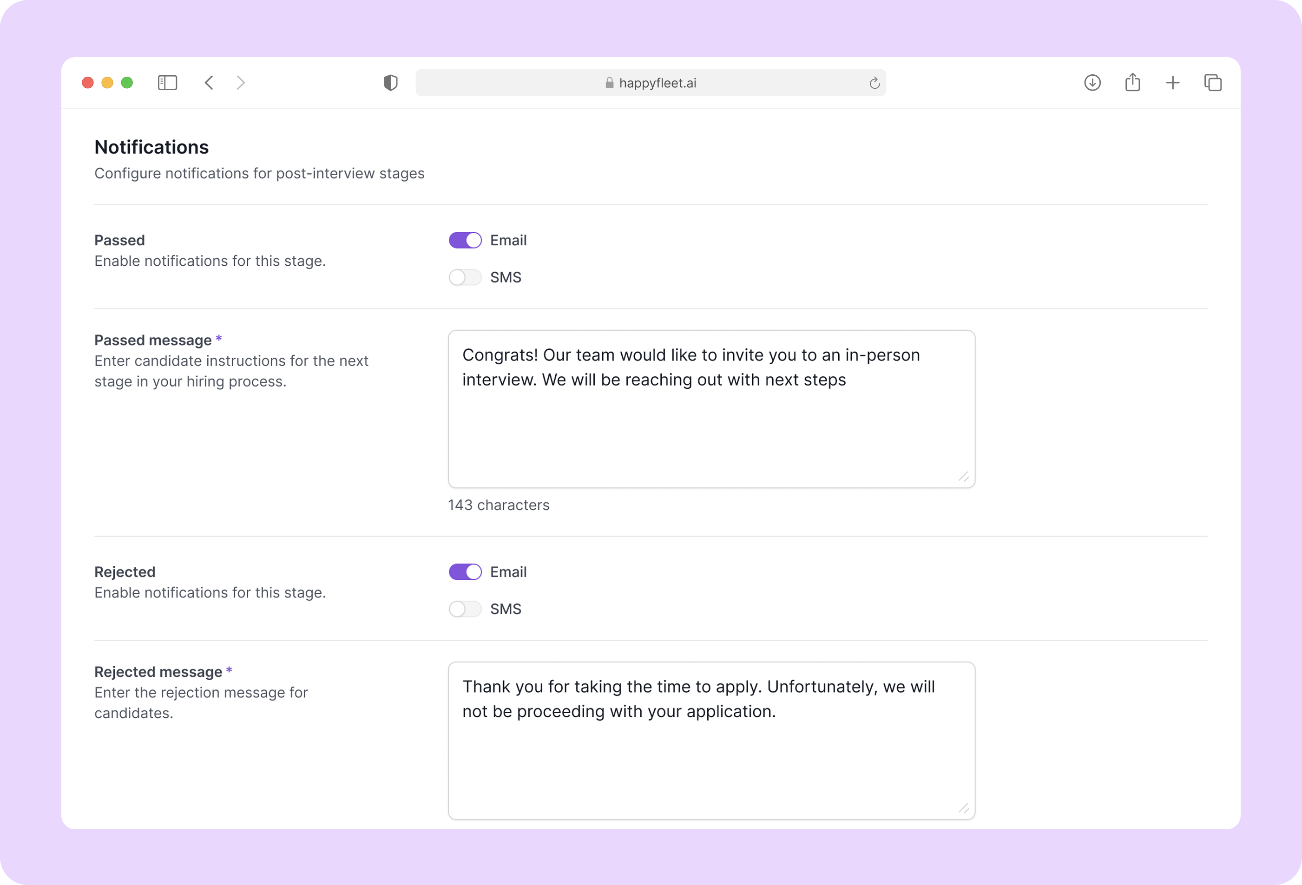The height and width of the screenshot is (885, 1302).
Task: Disable Email notifications for the Rejected stage
Action: [x=465, y=571]
